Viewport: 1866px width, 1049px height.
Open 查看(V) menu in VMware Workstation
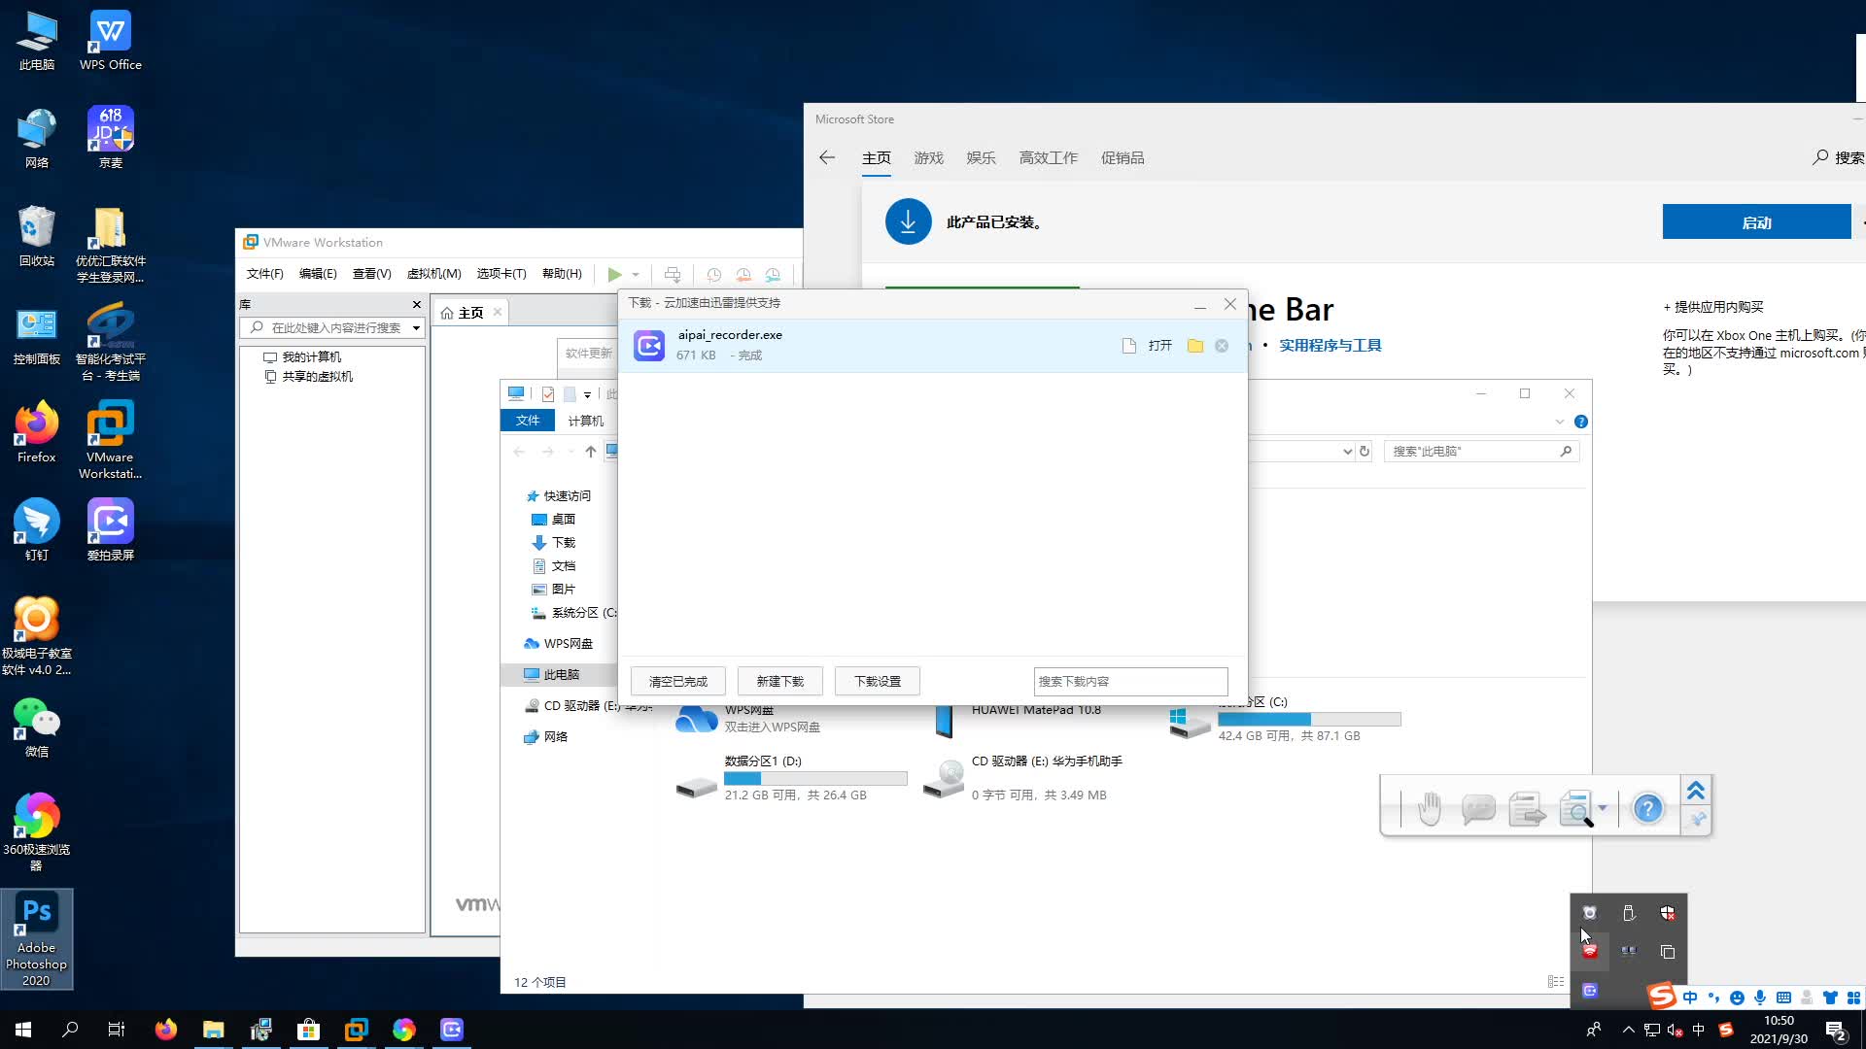[371, 274]
